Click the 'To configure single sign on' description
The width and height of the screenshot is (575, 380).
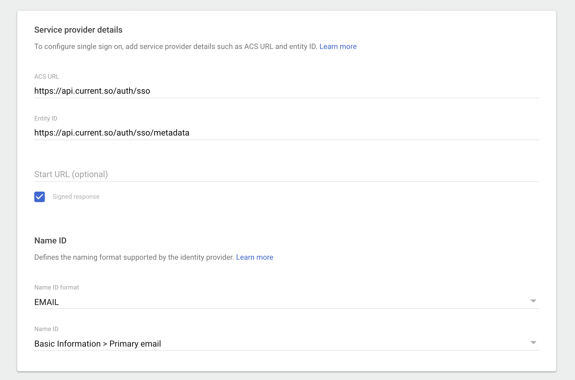pyautogui.click(x=176, y=47)
